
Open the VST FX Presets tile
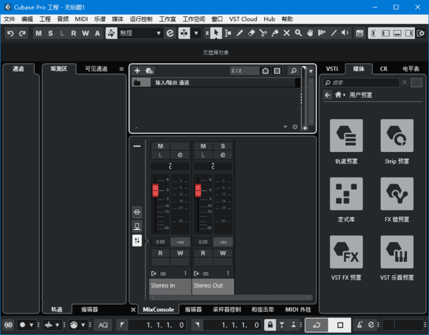(x=346, y=252)
